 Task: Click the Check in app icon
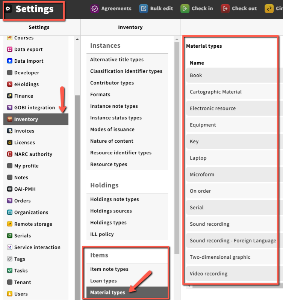click(185, 8)
